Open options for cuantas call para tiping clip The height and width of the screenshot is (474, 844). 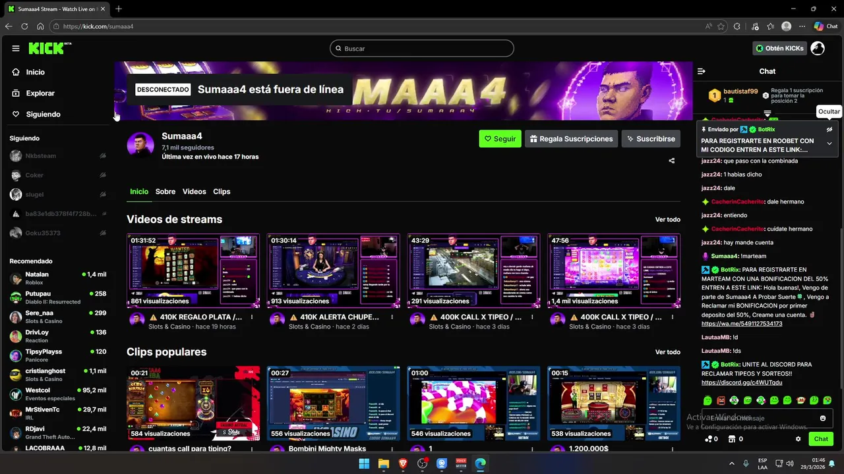pos(252,449)
